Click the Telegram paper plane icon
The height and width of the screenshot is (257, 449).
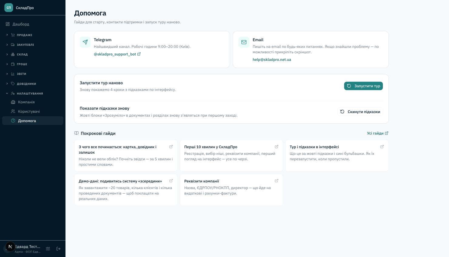(x=85, y=42)
